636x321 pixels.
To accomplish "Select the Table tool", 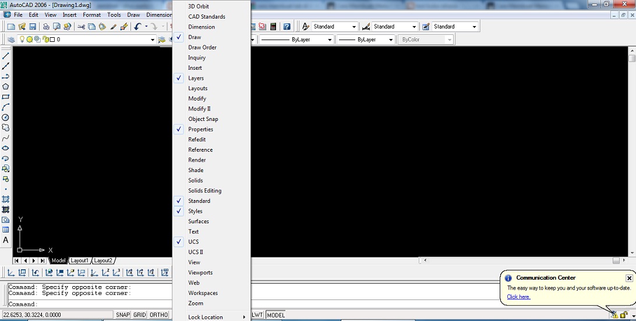I will (x=6, y=230).
